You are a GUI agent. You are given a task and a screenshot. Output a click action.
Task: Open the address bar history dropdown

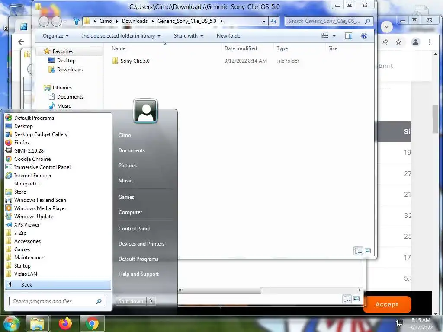264,21
